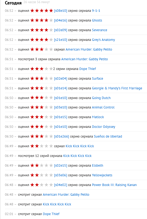Open American Murder: Gabby Petito in the 06:48 watching row
The height and width of the screenshot is (219, 147).
click(66, 195)
